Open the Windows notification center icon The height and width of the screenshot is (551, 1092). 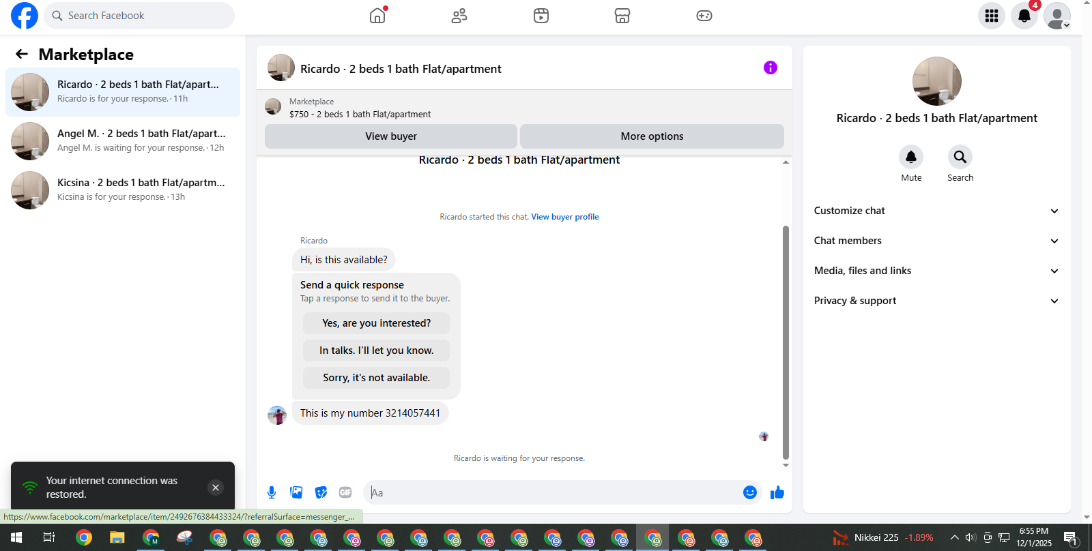pos(1072,537)
